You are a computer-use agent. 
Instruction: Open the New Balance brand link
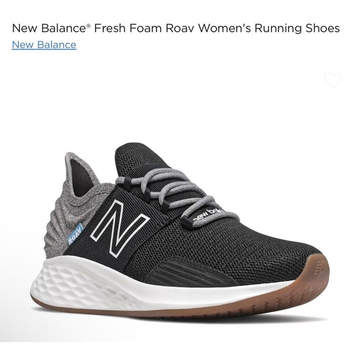click(44, 45)
